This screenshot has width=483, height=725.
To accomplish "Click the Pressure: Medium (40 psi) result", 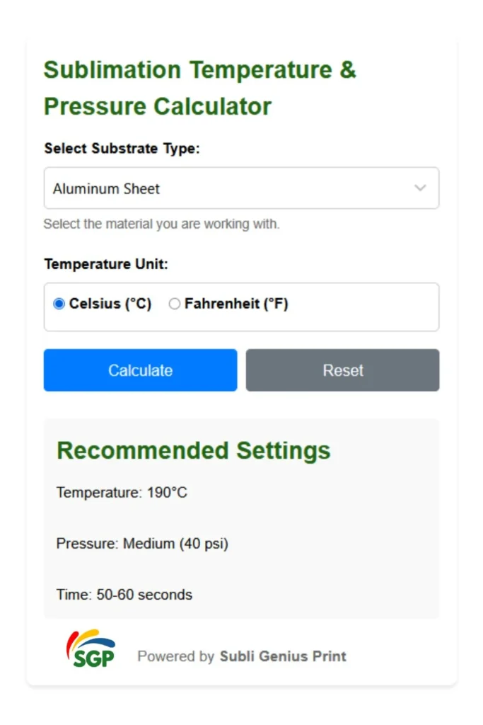I will click(142, 544).
